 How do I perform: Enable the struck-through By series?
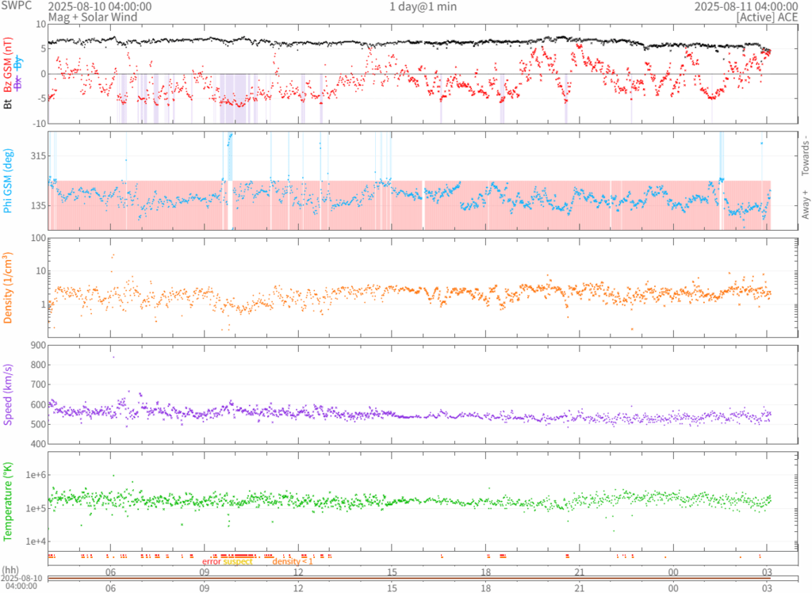pyautogui.click(x=17, y=63)
